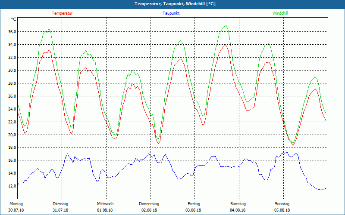Click the '30.07.18' date label
345x215 pixels.
(16, 210)
